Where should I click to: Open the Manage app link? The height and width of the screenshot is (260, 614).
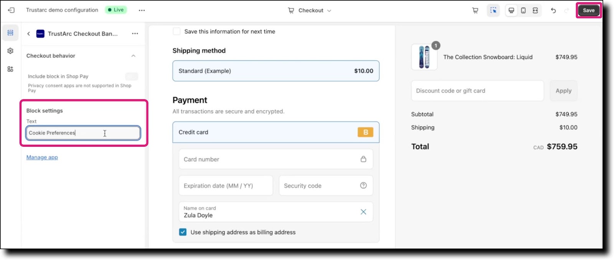[x=42, y=157]
